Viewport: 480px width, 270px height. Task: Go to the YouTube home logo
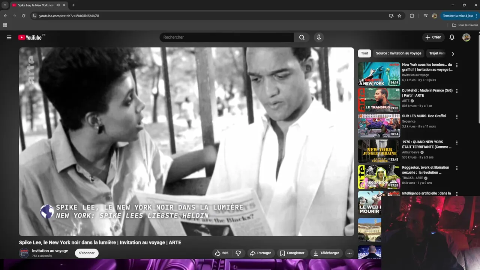tap(30, 37)
